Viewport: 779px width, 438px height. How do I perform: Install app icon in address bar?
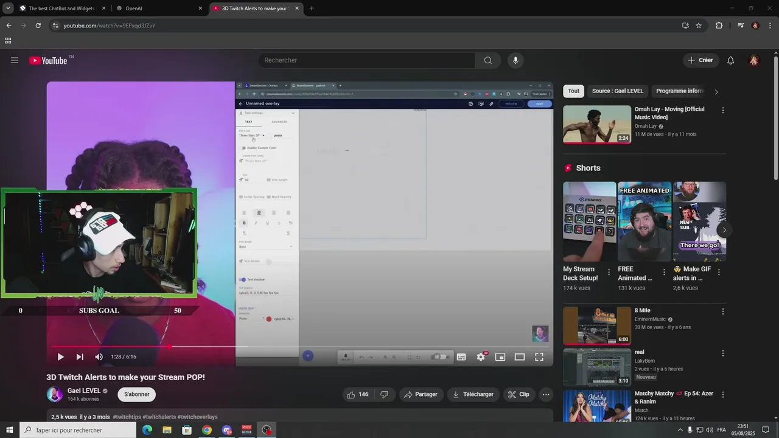(x=685, y=26)
